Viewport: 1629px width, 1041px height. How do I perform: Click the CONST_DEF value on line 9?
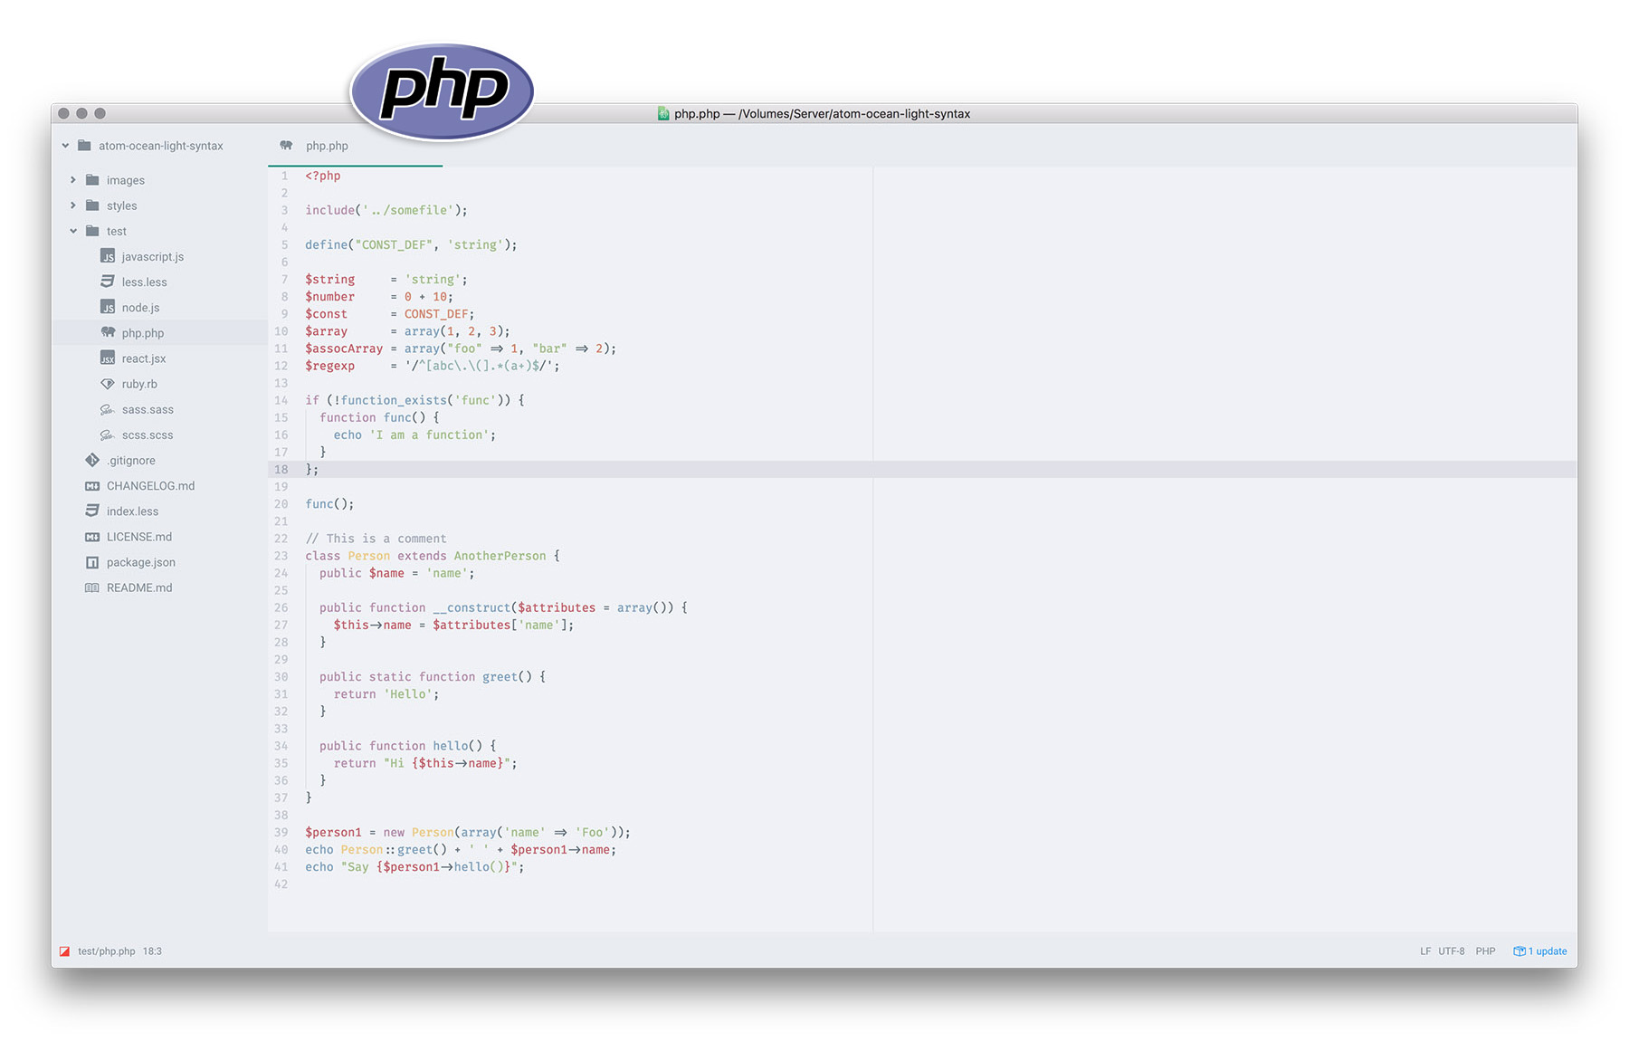click(x=436, y=314)
